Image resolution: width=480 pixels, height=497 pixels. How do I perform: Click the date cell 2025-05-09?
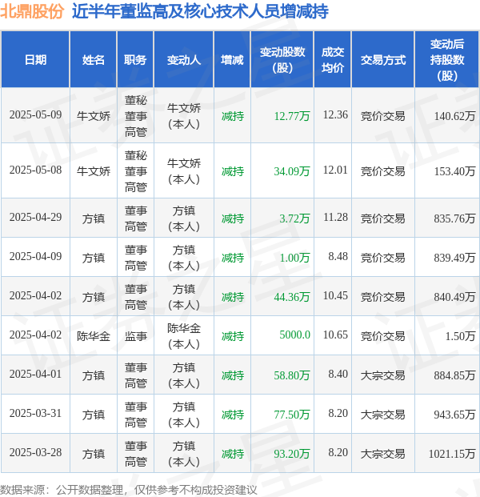click(35, 114)
